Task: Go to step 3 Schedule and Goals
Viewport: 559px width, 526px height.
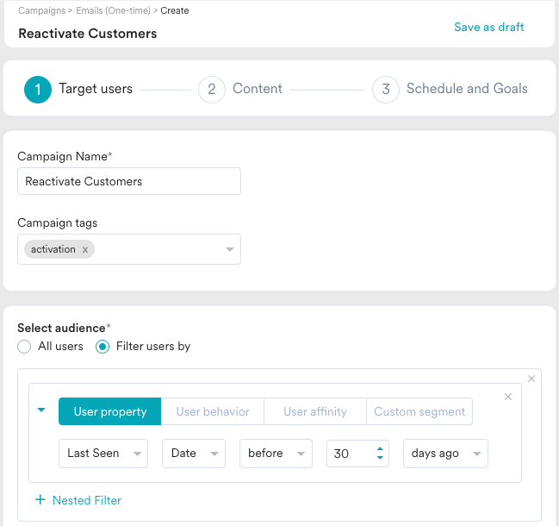Action: (385, 89)
